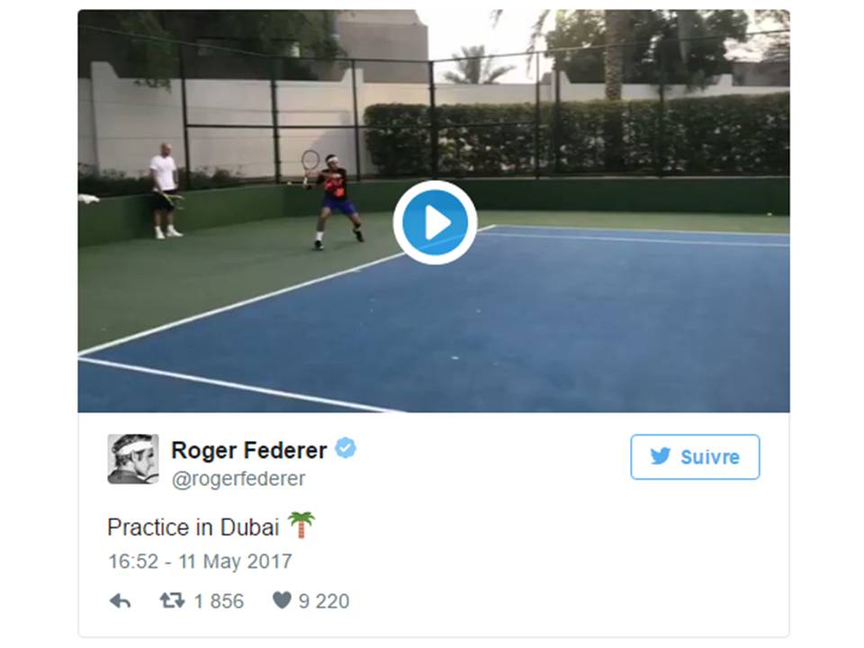Viewport: 864px width, 648px height.
Task: Open the Roger Federer display name link
Action: [248, 449]
